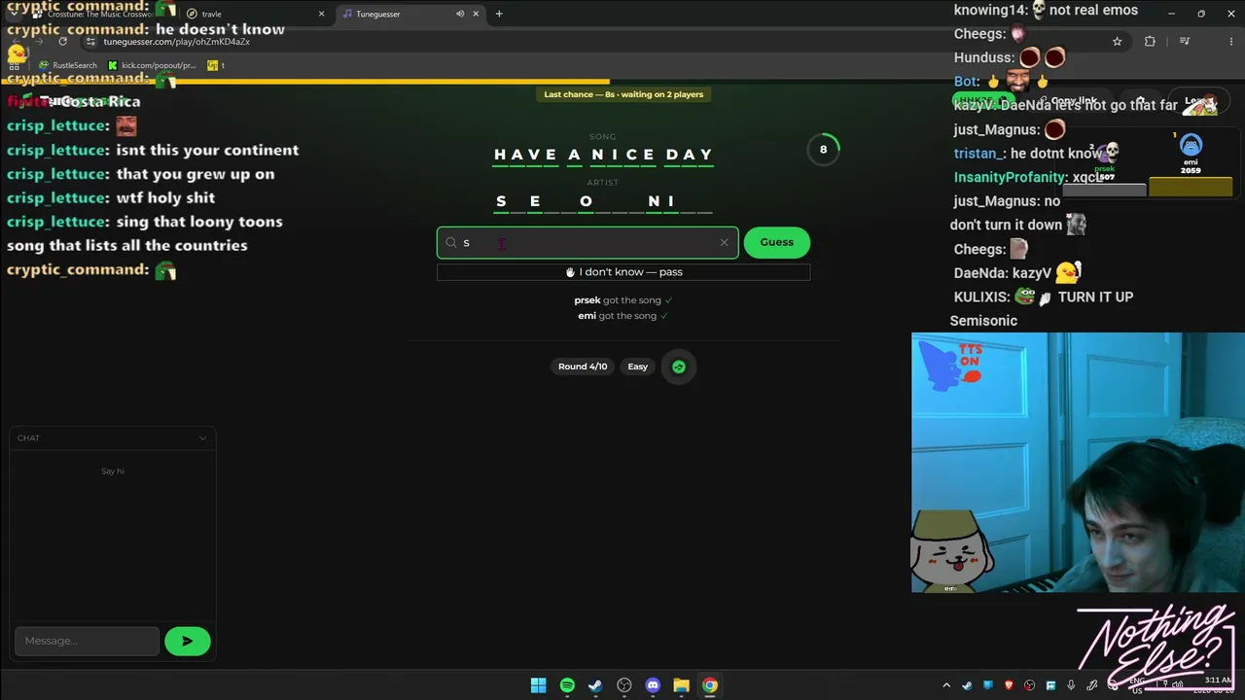Close the travle tab

(x=321, y=14)
